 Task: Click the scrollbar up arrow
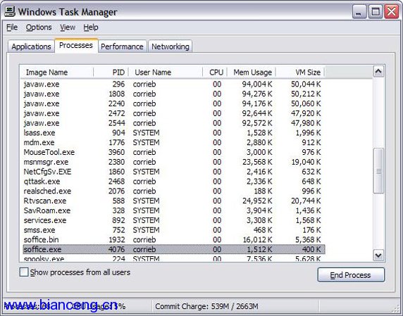click(378, 72)
